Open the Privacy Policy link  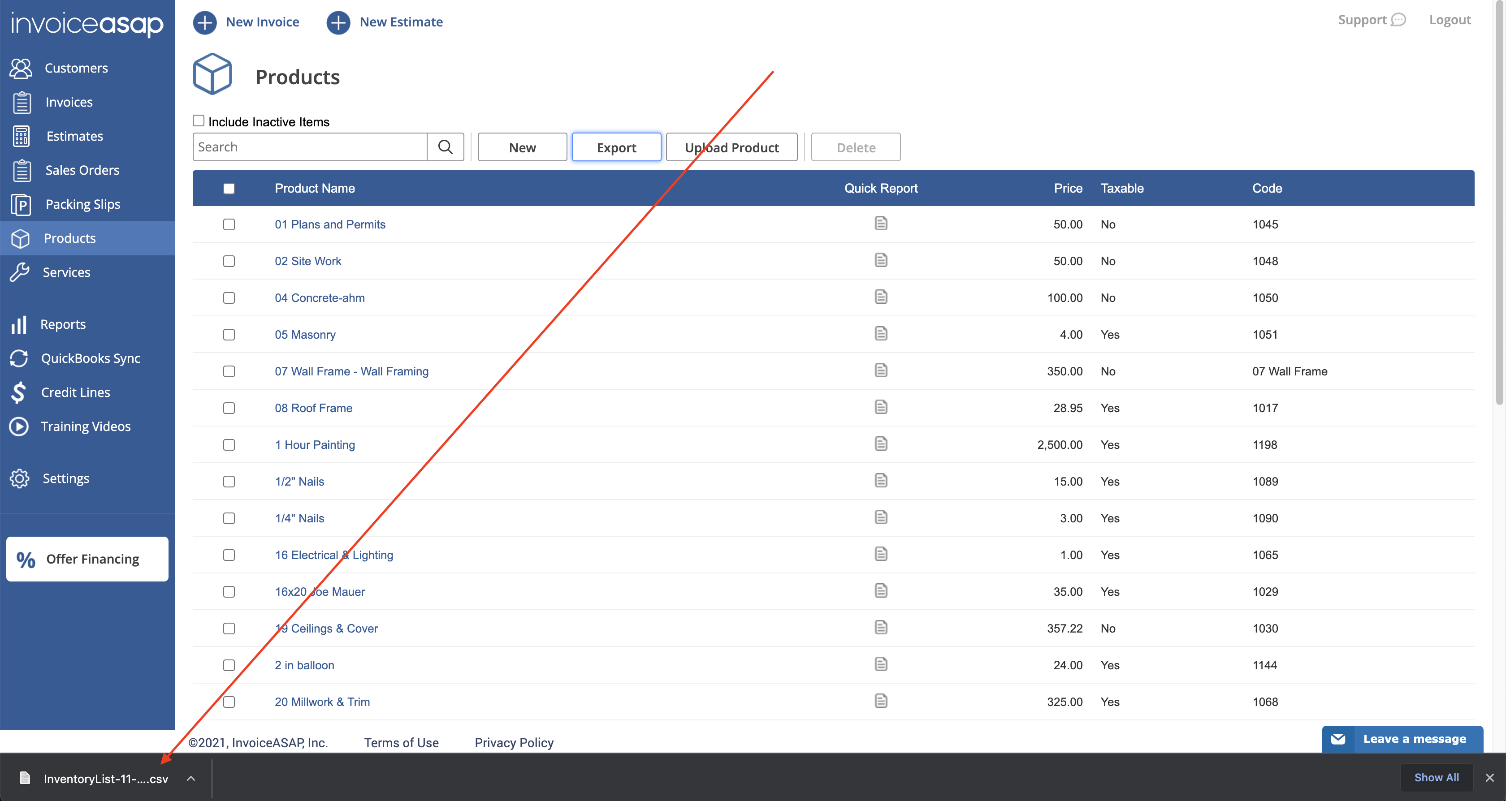point(514,743)
